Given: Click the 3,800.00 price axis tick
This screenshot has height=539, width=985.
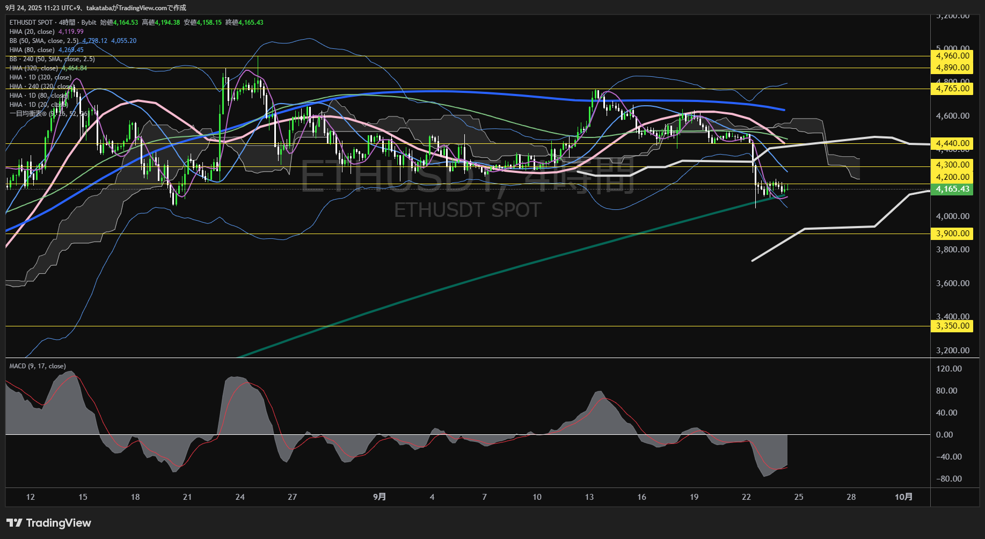Looking at the screenshot, I should point(953,250).
